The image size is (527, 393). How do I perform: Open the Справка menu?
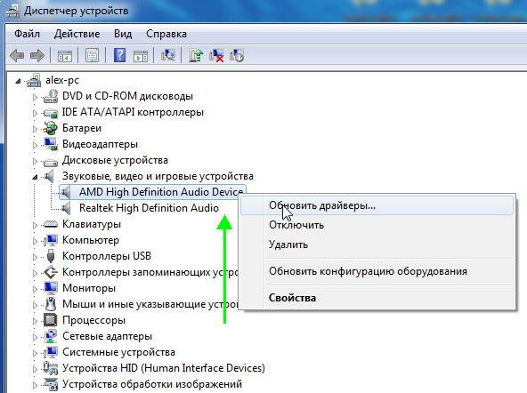[x=166, y=34]
